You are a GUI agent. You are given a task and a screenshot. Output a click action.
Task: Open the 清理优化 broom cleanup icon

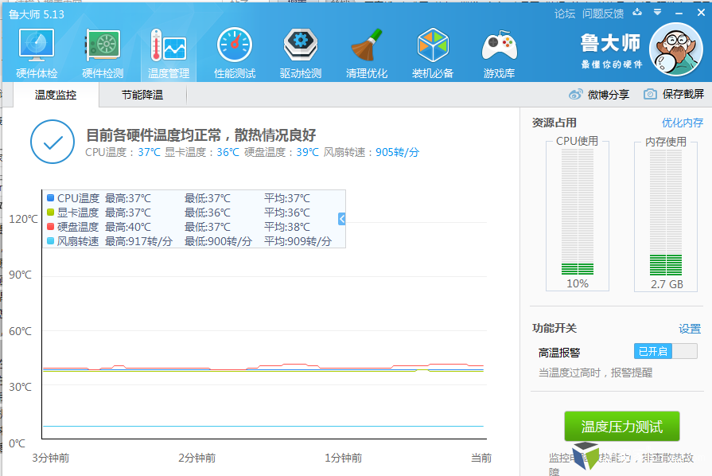click(x=367, y=53)
